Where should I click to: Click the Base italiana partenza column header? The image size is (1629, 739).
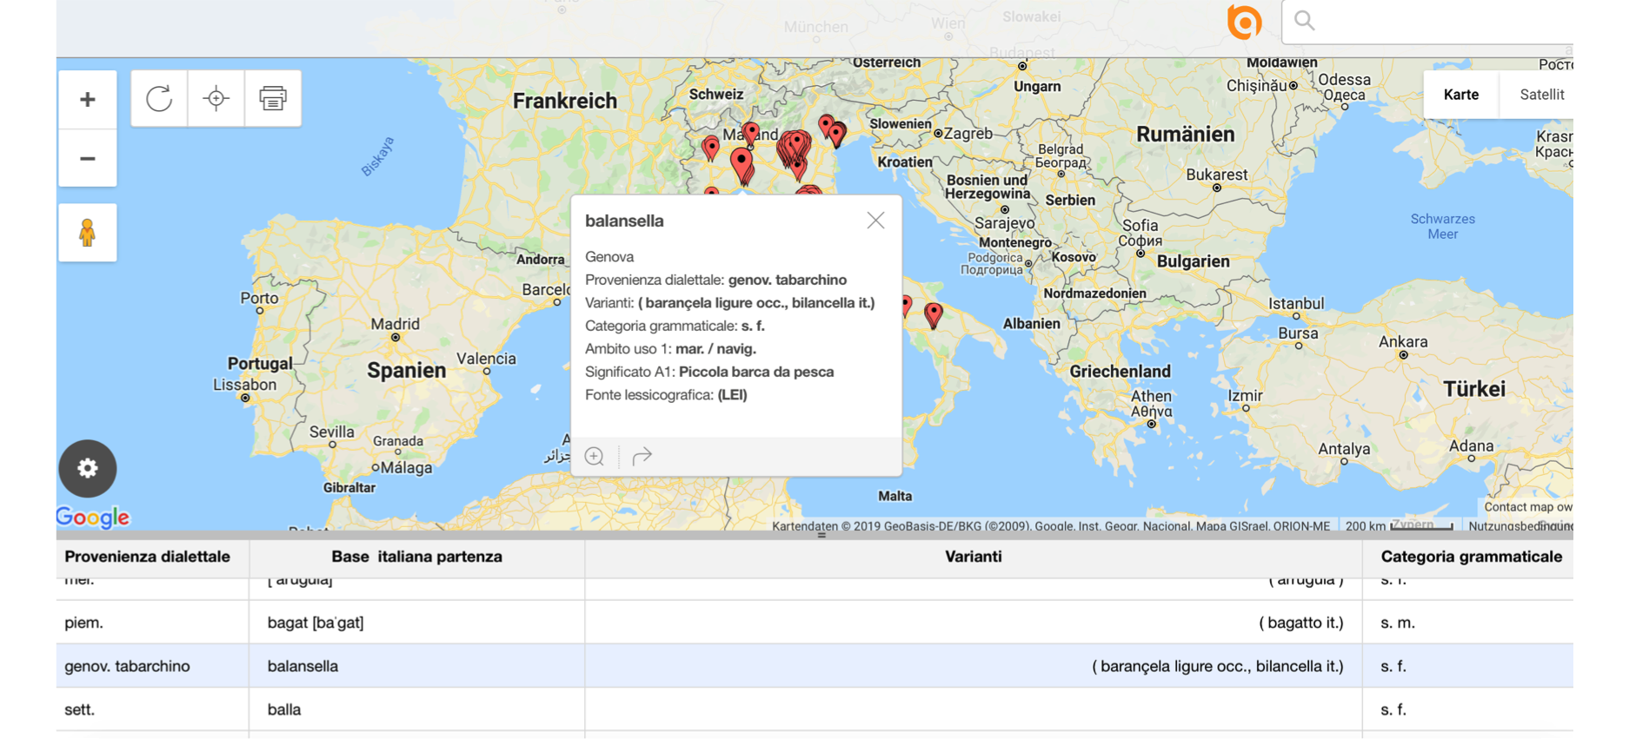[x=416, y=557]
